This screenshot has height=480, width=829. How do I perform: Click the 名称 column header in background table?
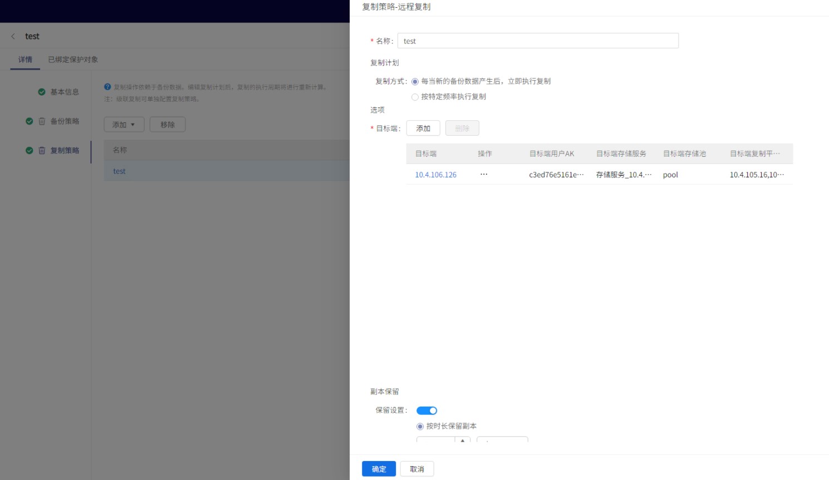(x=120, y=150)
